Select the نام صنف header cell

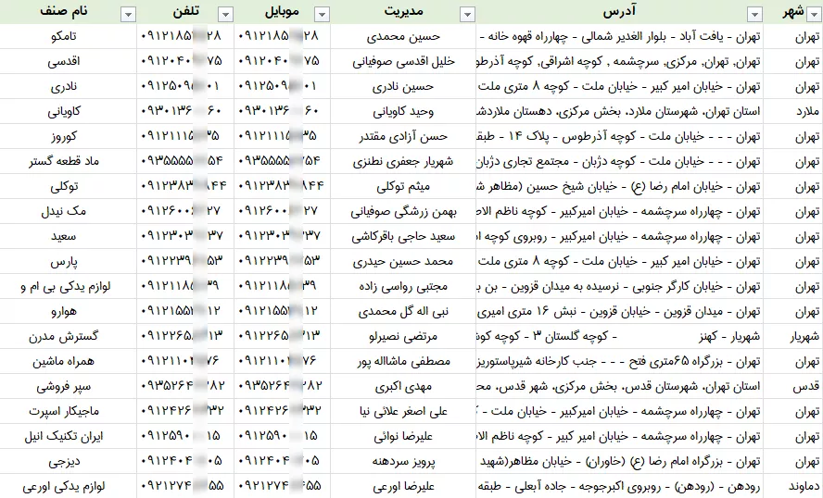pyautogui.click(x=69, y=11)
